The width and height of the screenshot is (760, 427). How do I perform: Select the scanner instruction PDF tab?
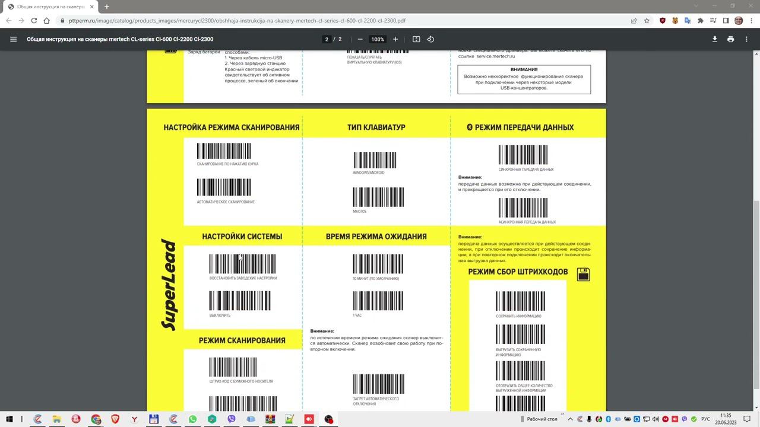[51, 7]
